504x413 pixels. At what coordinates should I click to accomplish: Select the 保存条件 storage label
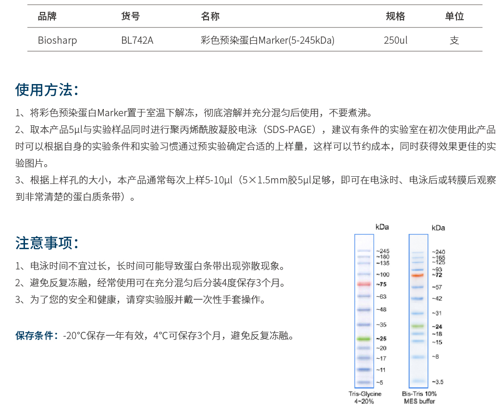tap(34, 335)
